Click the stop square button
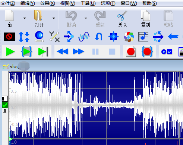 tap(112, 52)
